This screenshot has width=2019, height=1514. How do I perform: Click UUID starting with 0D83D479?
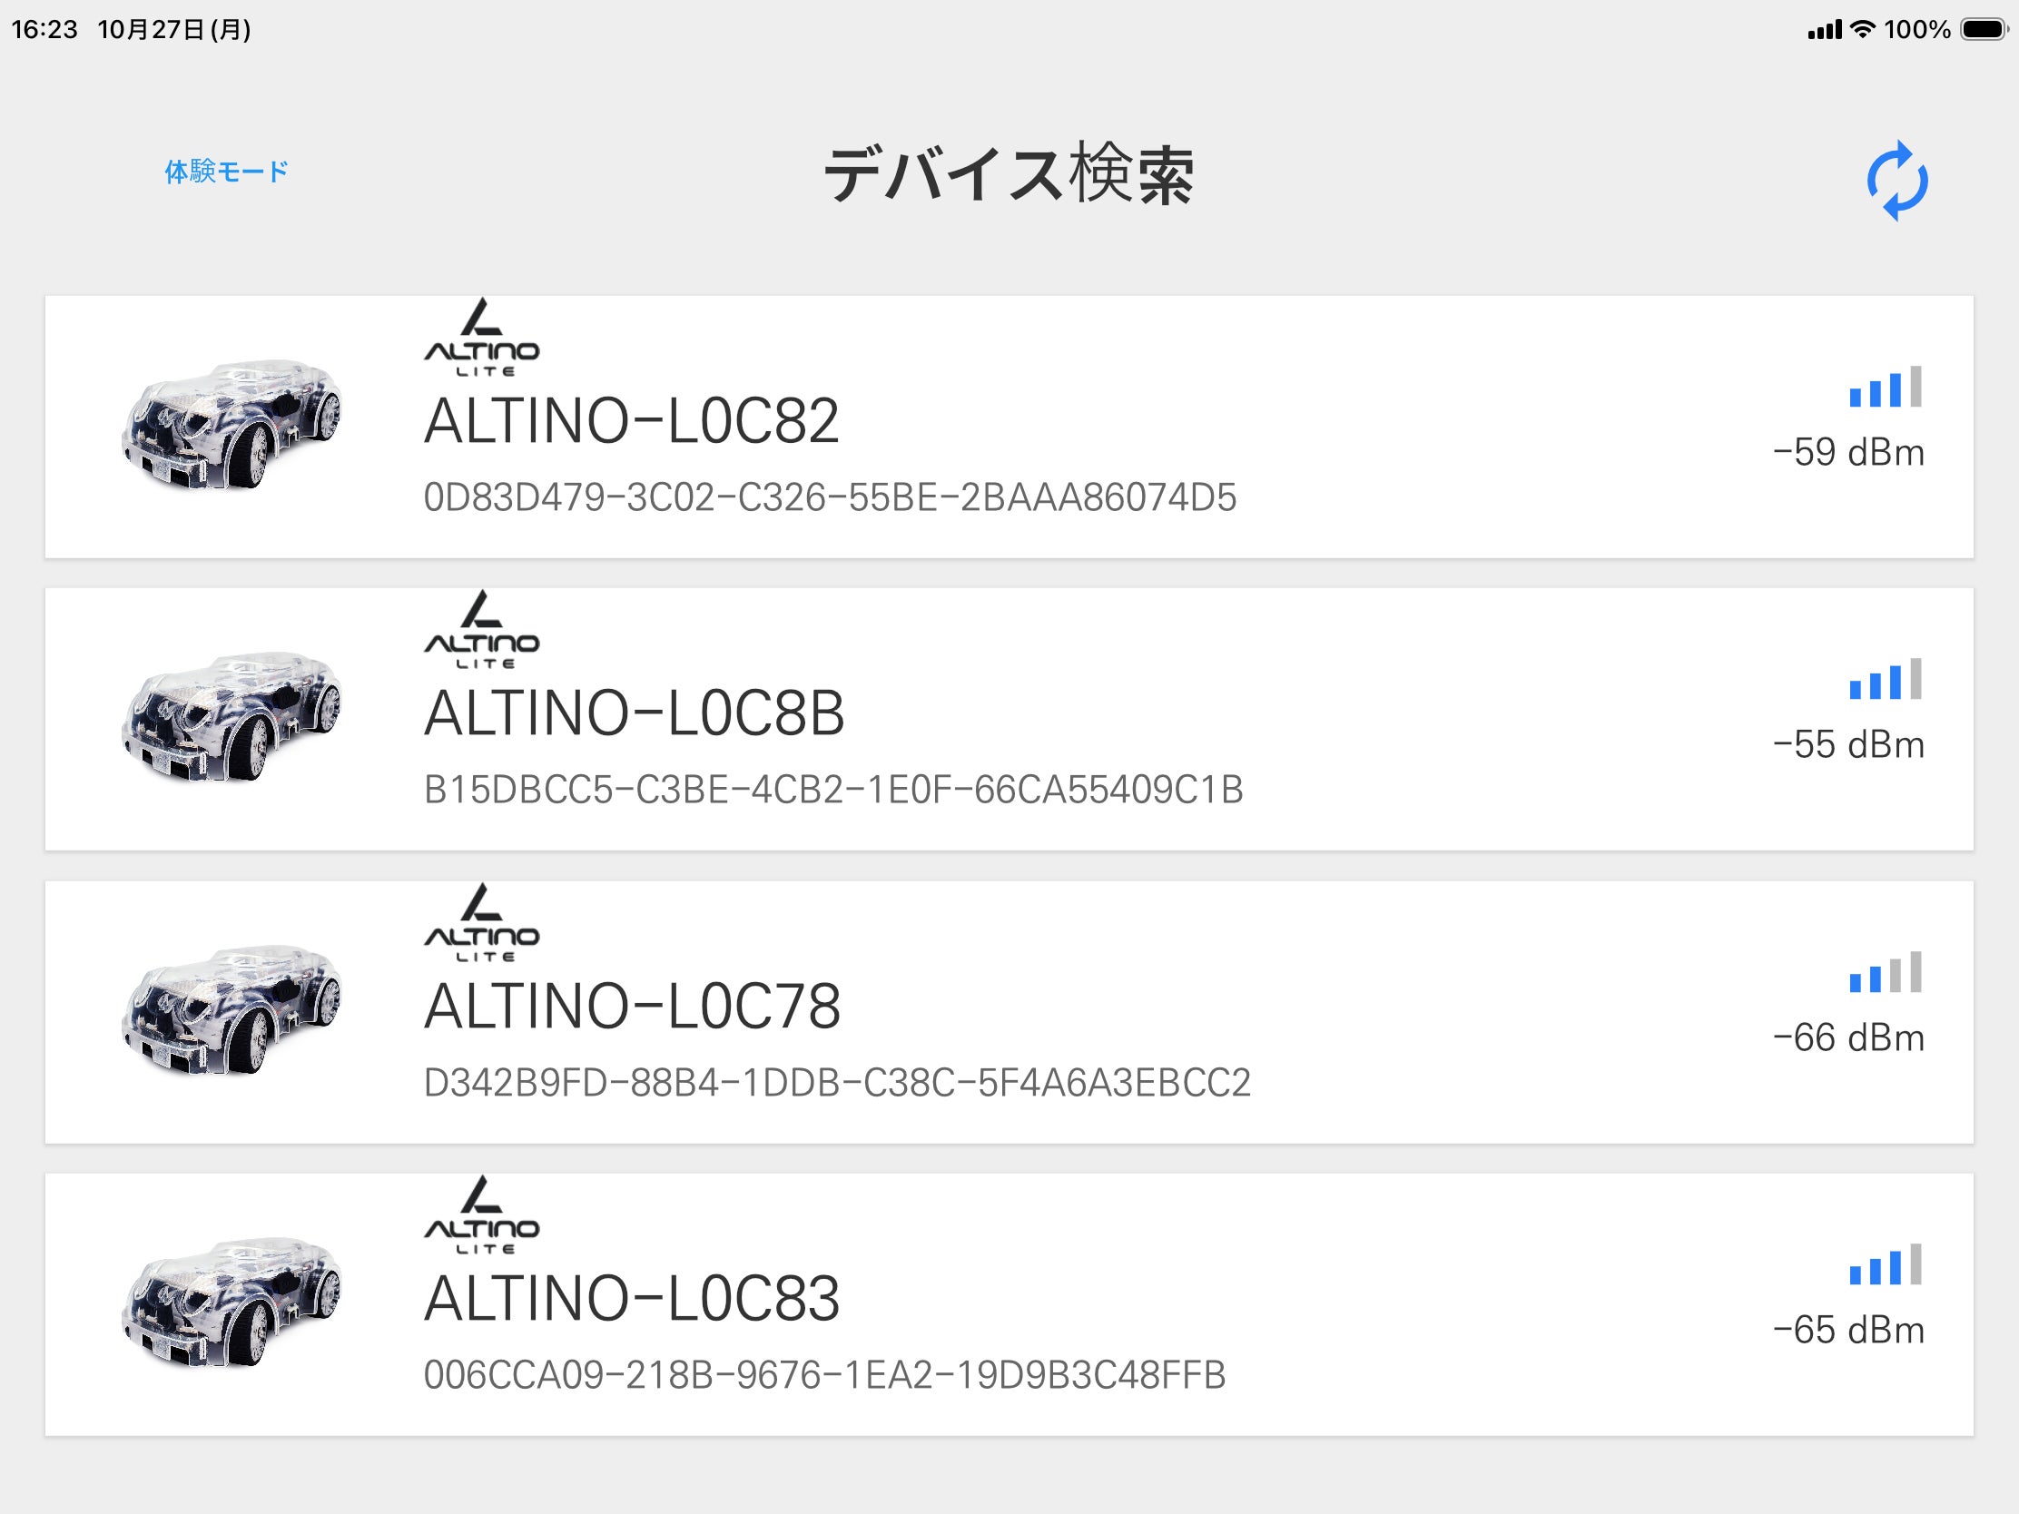coord(830,497)
